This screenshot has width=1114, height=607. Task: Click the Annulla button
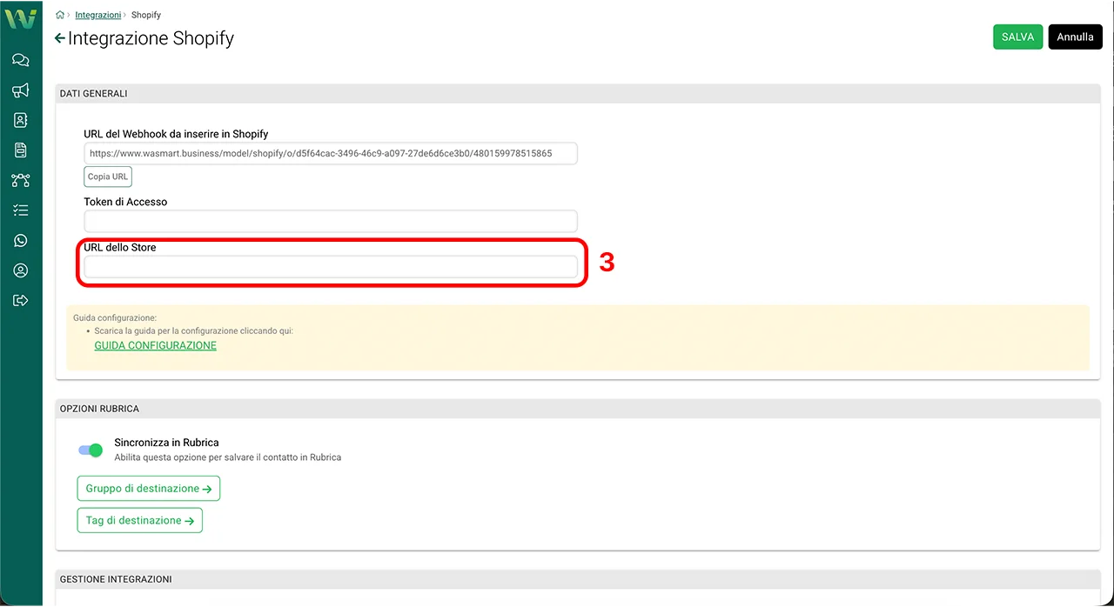click(1075, 37)
